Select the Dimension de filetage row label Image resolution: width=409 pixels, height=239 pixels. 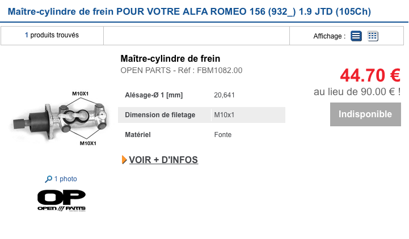pos(160,115)
